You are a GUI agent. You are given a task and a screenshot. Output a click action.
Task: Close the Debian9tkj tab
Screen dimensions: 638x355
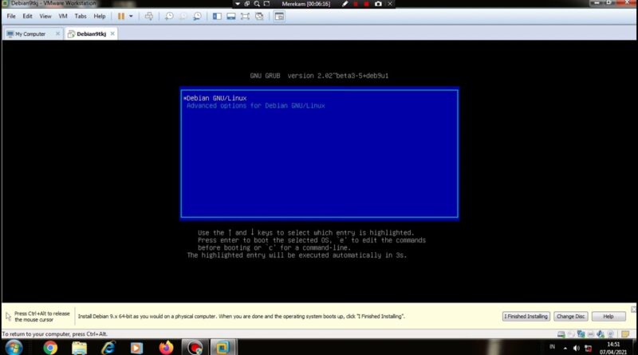tap(112, 34)
